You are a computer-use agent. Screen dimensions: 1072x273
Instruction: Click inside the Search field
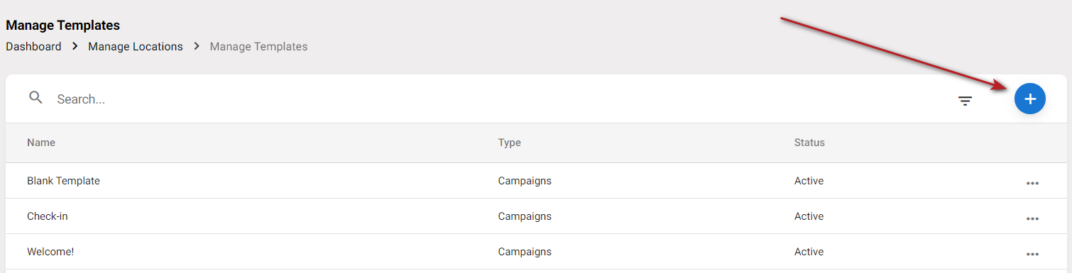497,99
